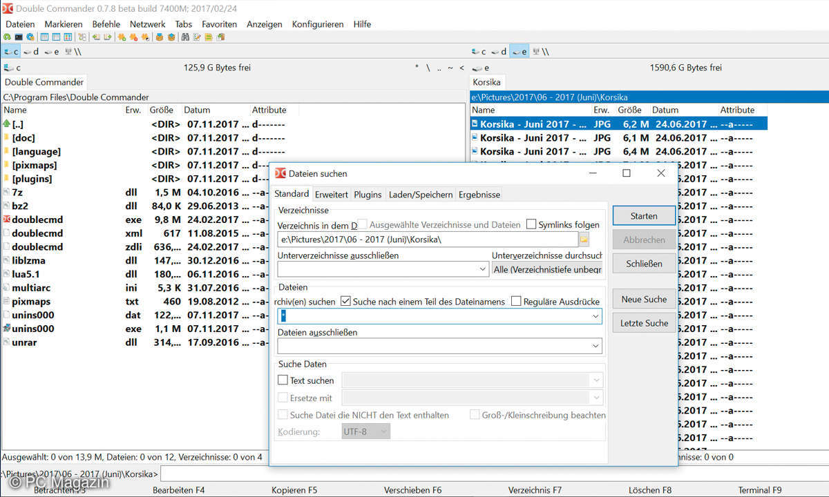Viewport: 829px width, 497px height.
Task: Click the Neue Suche button
Action: (x=644, y=300)
